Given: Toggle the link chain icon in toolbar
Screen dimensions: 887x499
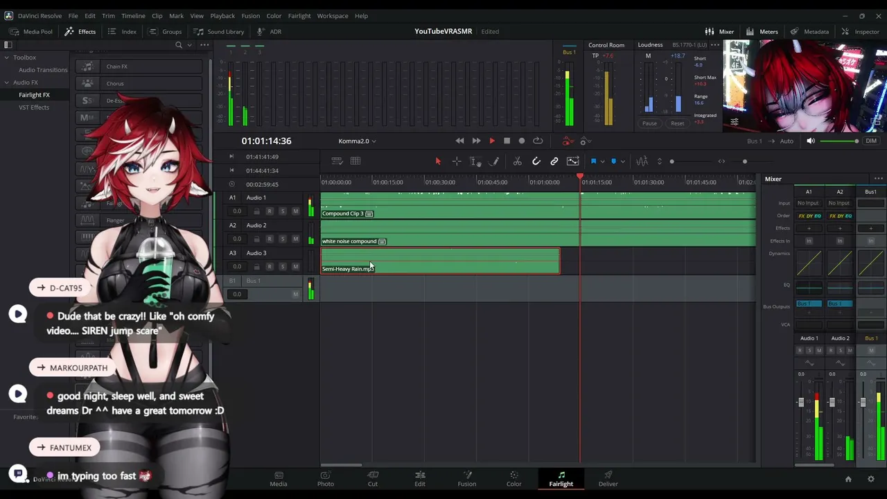Looking at the screenshot, I should (554, 161).
